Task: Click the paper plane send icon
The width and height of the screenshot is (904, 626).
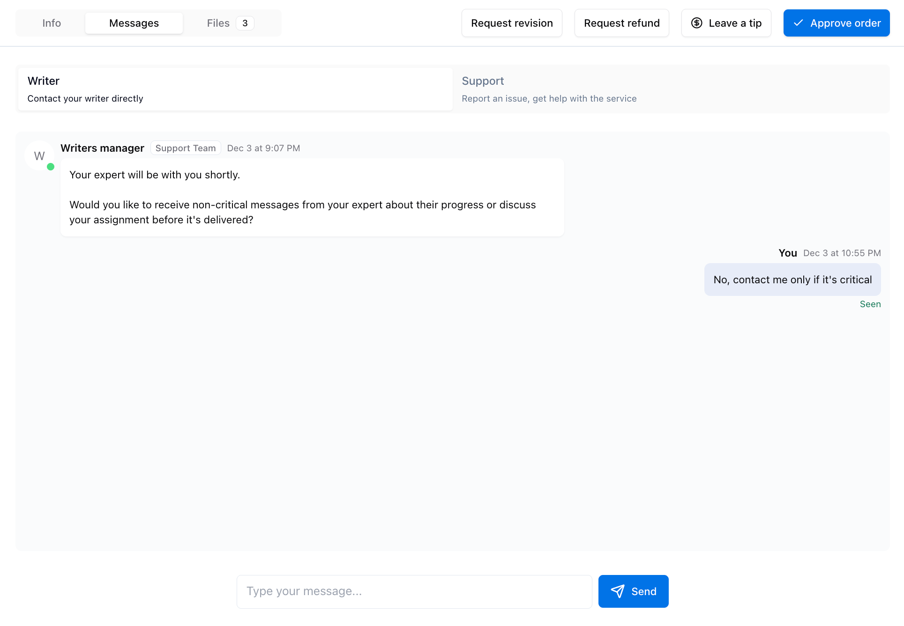Action: coord(618,591)
